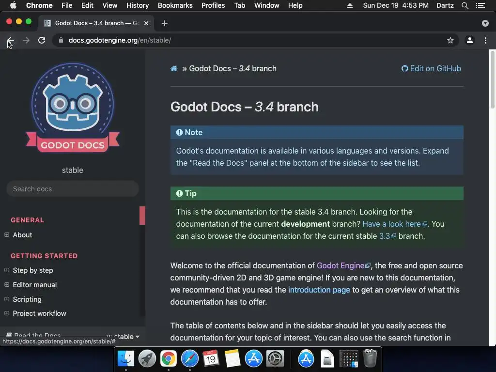Open the Profiles menu

pos(213,5)
